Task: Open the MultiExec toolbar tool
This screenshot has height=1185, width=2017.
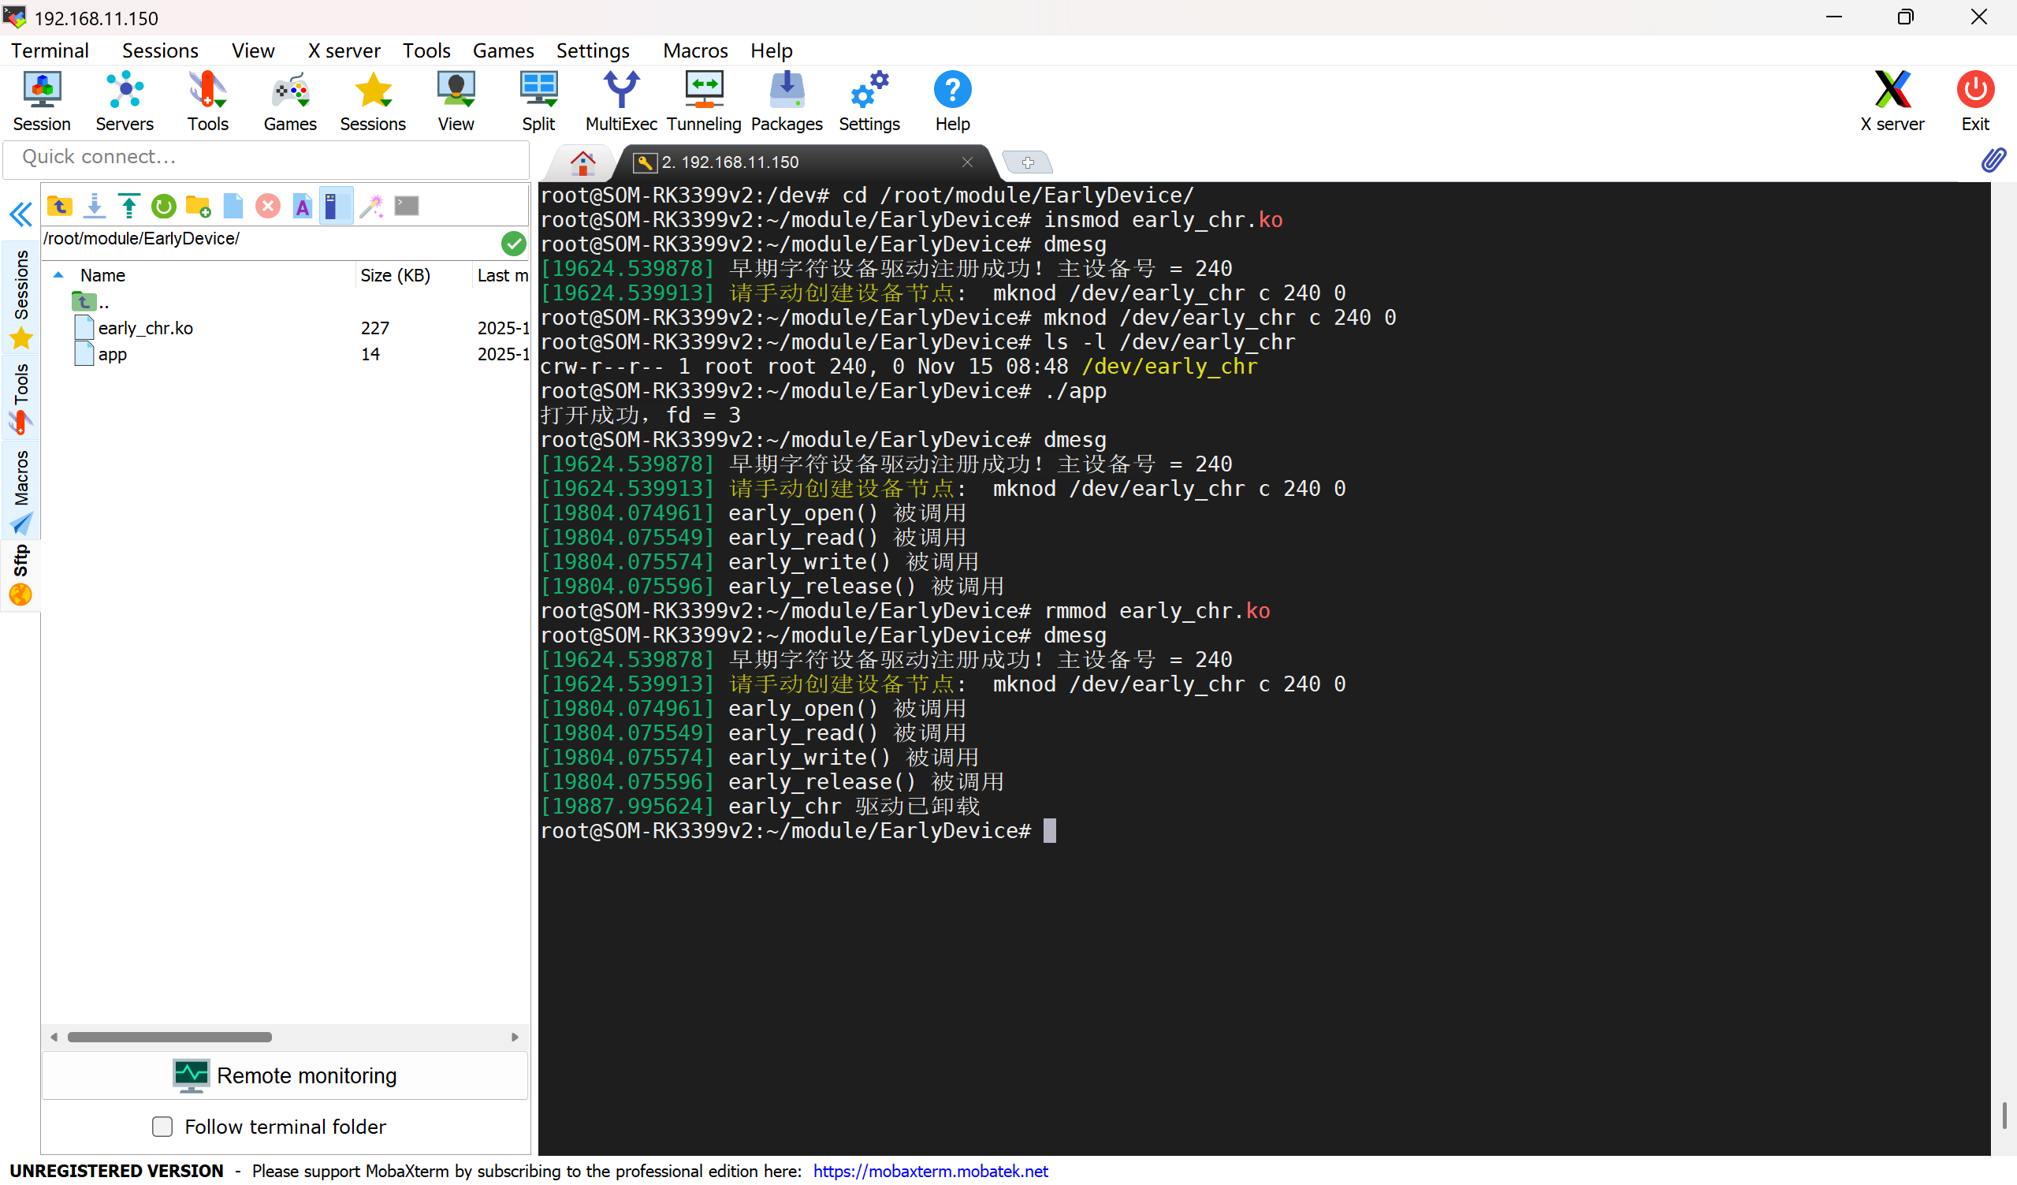Action: click(620, 102)
